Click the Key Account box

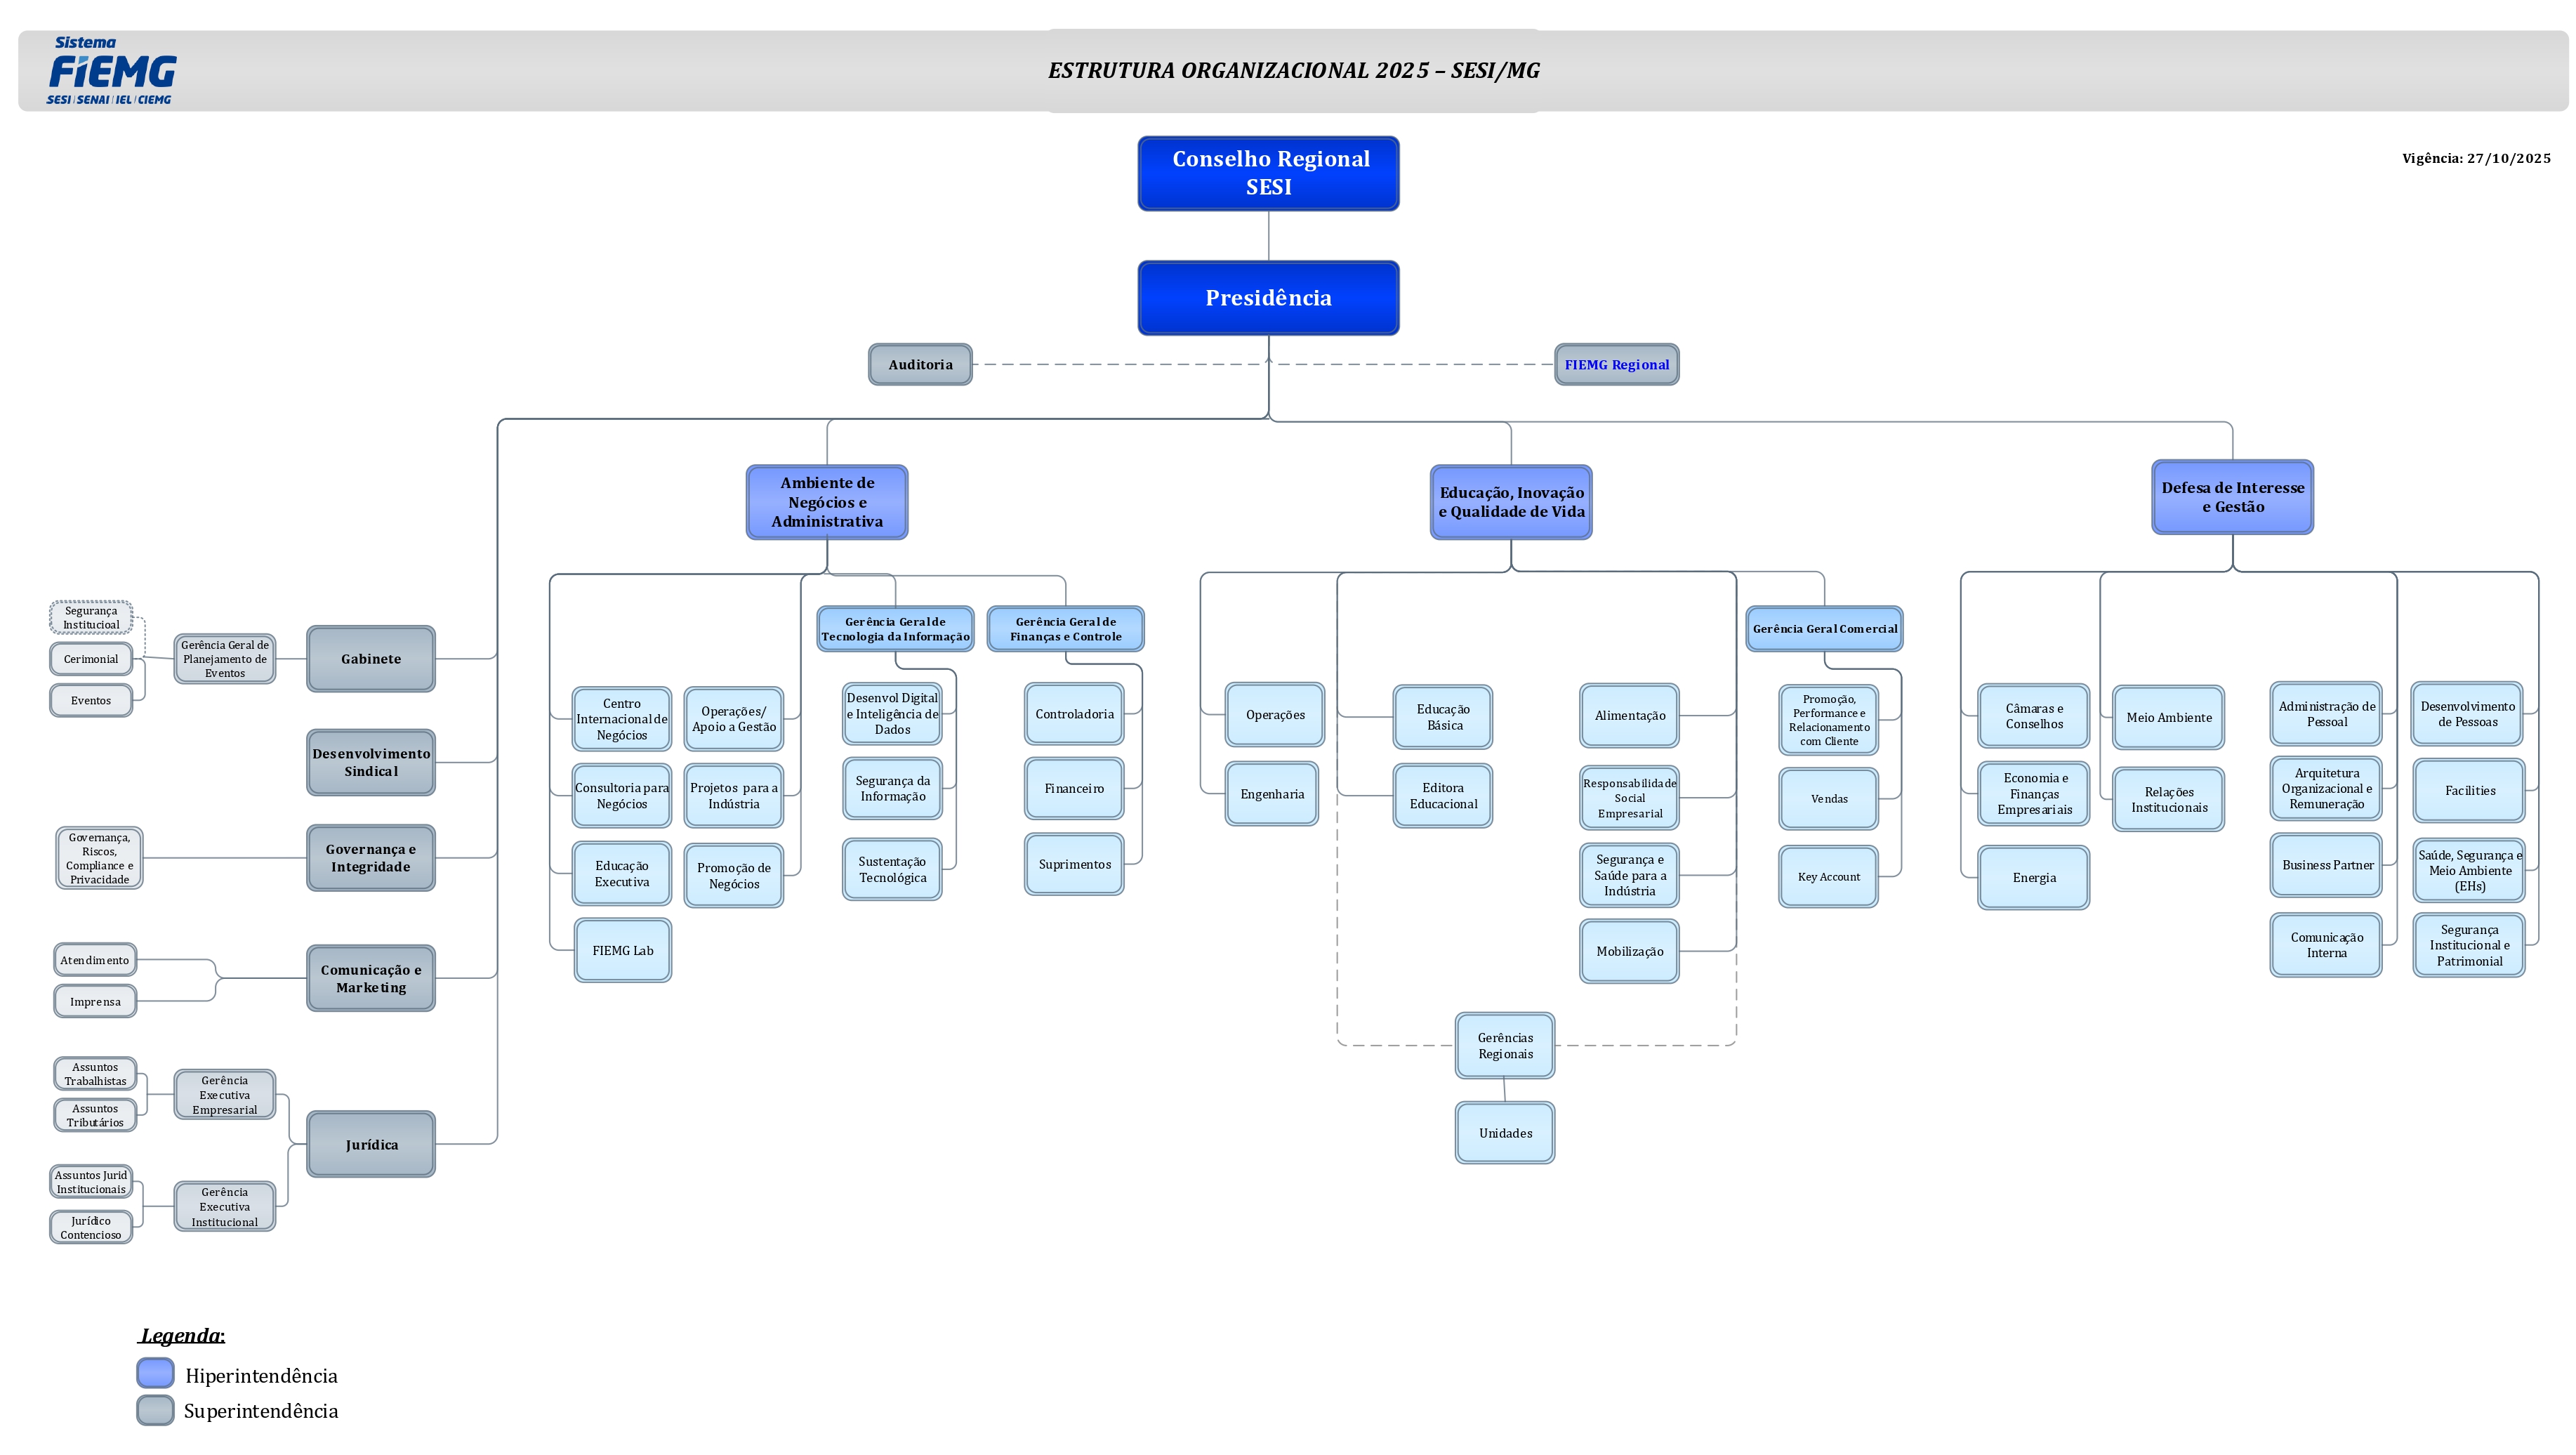pyautogui.click(x=1828, y=877)
